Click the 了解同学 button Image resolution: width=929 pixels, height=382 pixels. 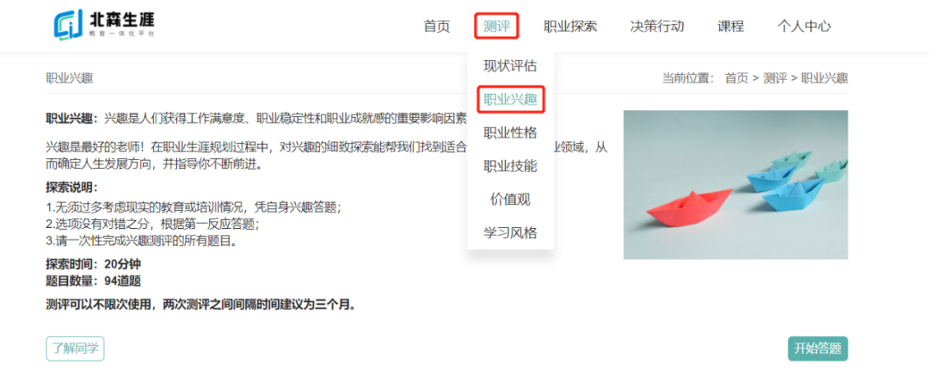(75, 348)
